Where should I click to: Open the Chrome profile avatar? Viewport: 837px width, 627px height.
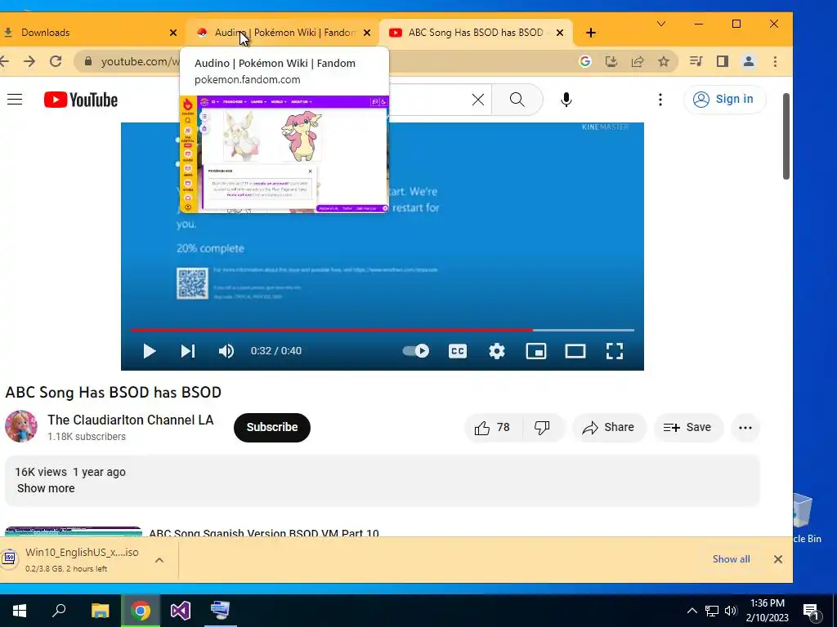tap(749, 61)
